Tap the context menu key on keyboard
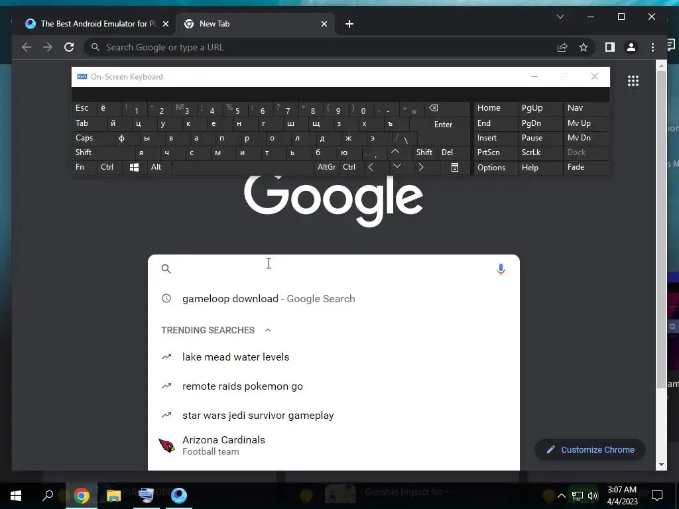 click(x=455, y=167)
